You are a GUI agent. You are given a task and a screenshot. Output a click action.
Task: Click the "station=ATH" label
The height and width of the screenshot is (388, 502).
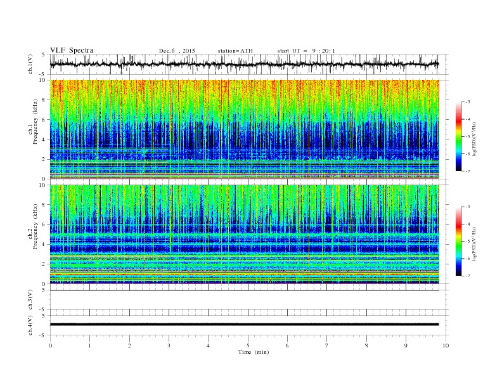click(235, 51)
